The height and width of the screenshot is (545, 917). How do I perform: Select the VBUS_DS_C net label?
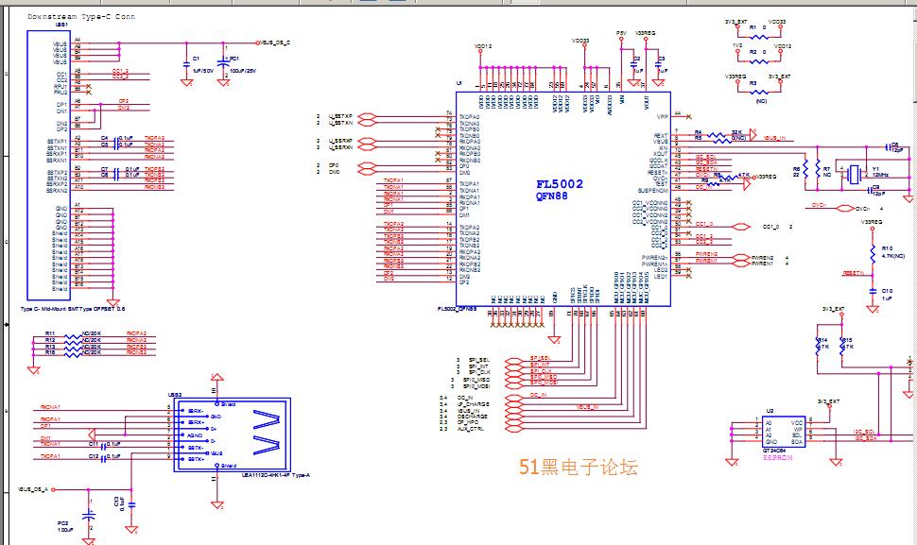point(275,43)
